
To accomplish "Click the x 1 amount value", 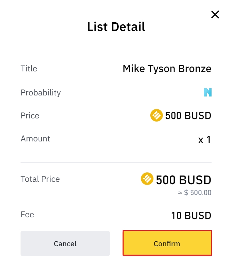I will coord(205,140).
